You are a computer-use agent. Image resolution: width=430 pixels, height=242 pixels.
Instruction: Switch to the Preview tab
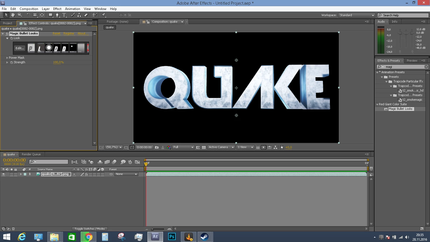click(x=412, y=61)
